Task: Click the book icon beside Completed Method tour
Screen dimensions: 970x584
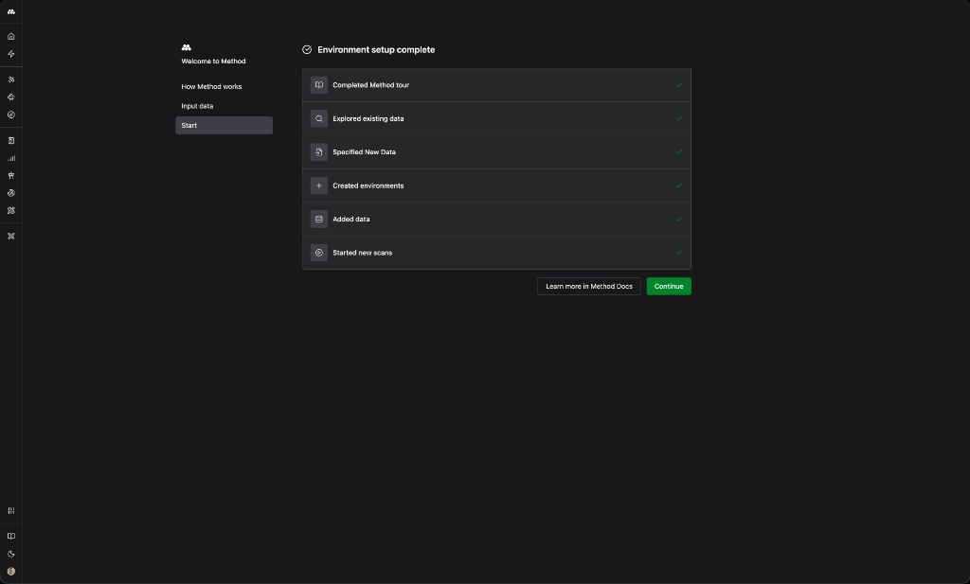Action: (x=318, y=85)
